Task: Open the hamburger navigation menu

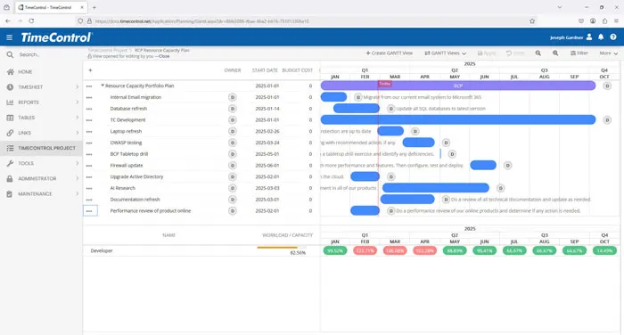Action: [9, 37]
